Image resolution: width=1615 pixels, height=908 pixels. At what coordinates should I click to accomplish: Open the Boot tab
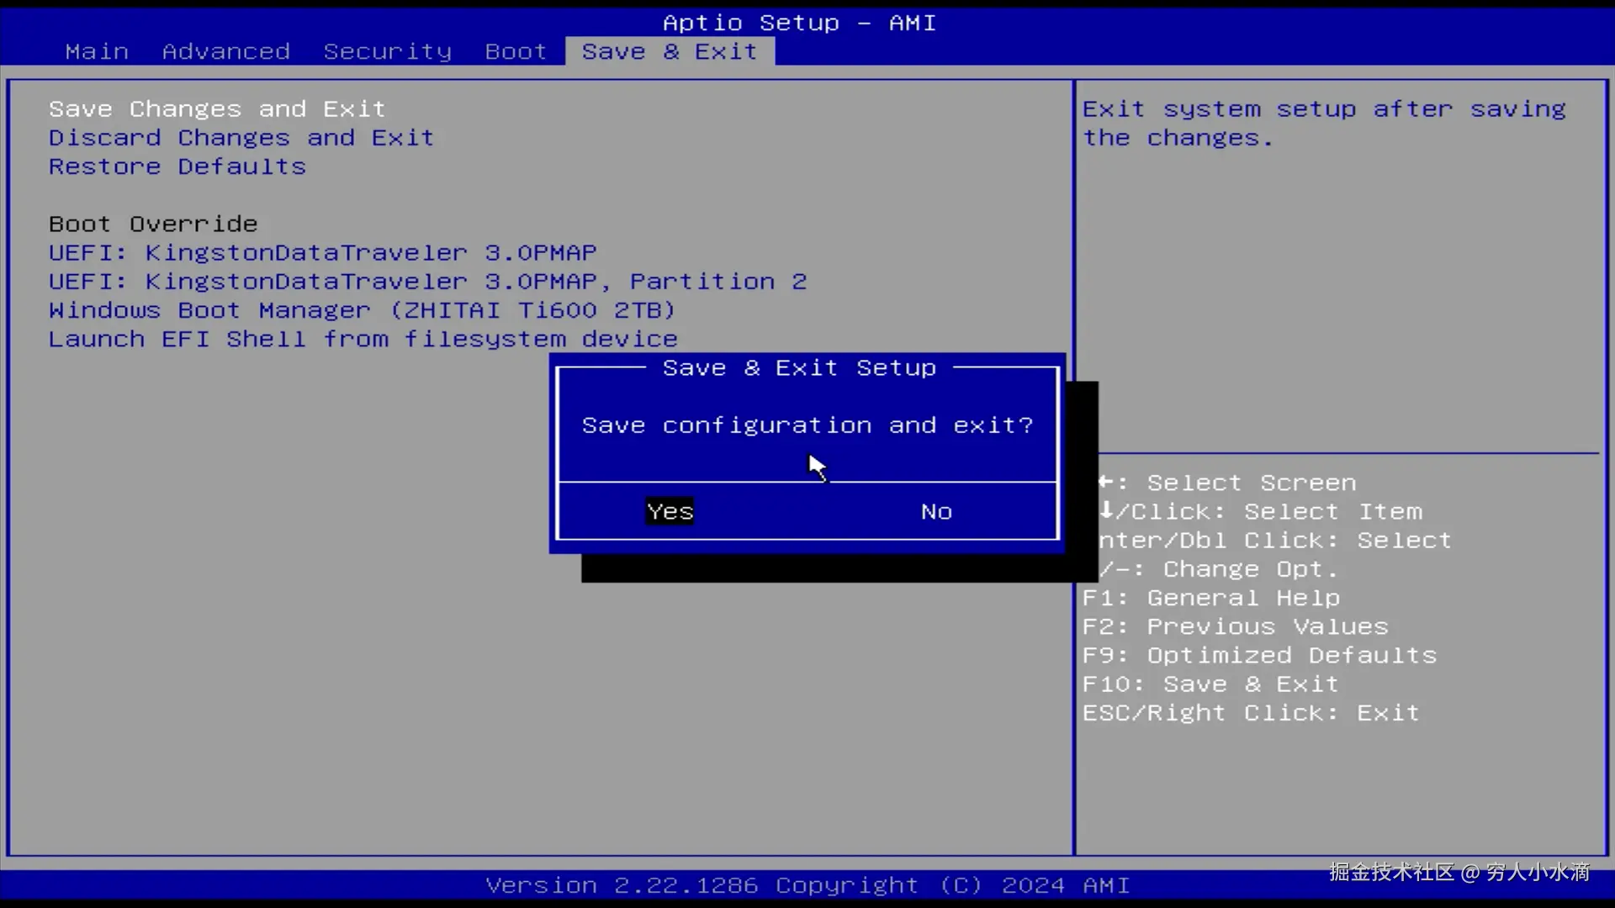[x=515, y=51]
